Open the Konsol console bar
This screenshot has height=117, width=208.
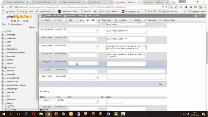(44, 110)
